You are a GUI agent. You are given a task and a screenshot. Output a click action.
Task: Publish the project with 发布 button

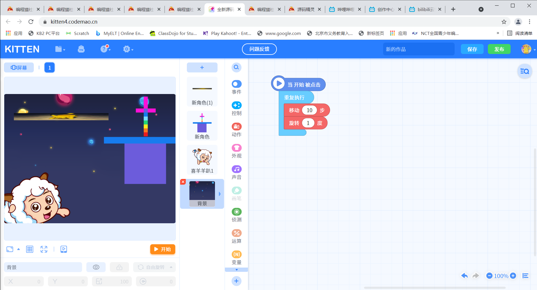[x=499, y=49]
